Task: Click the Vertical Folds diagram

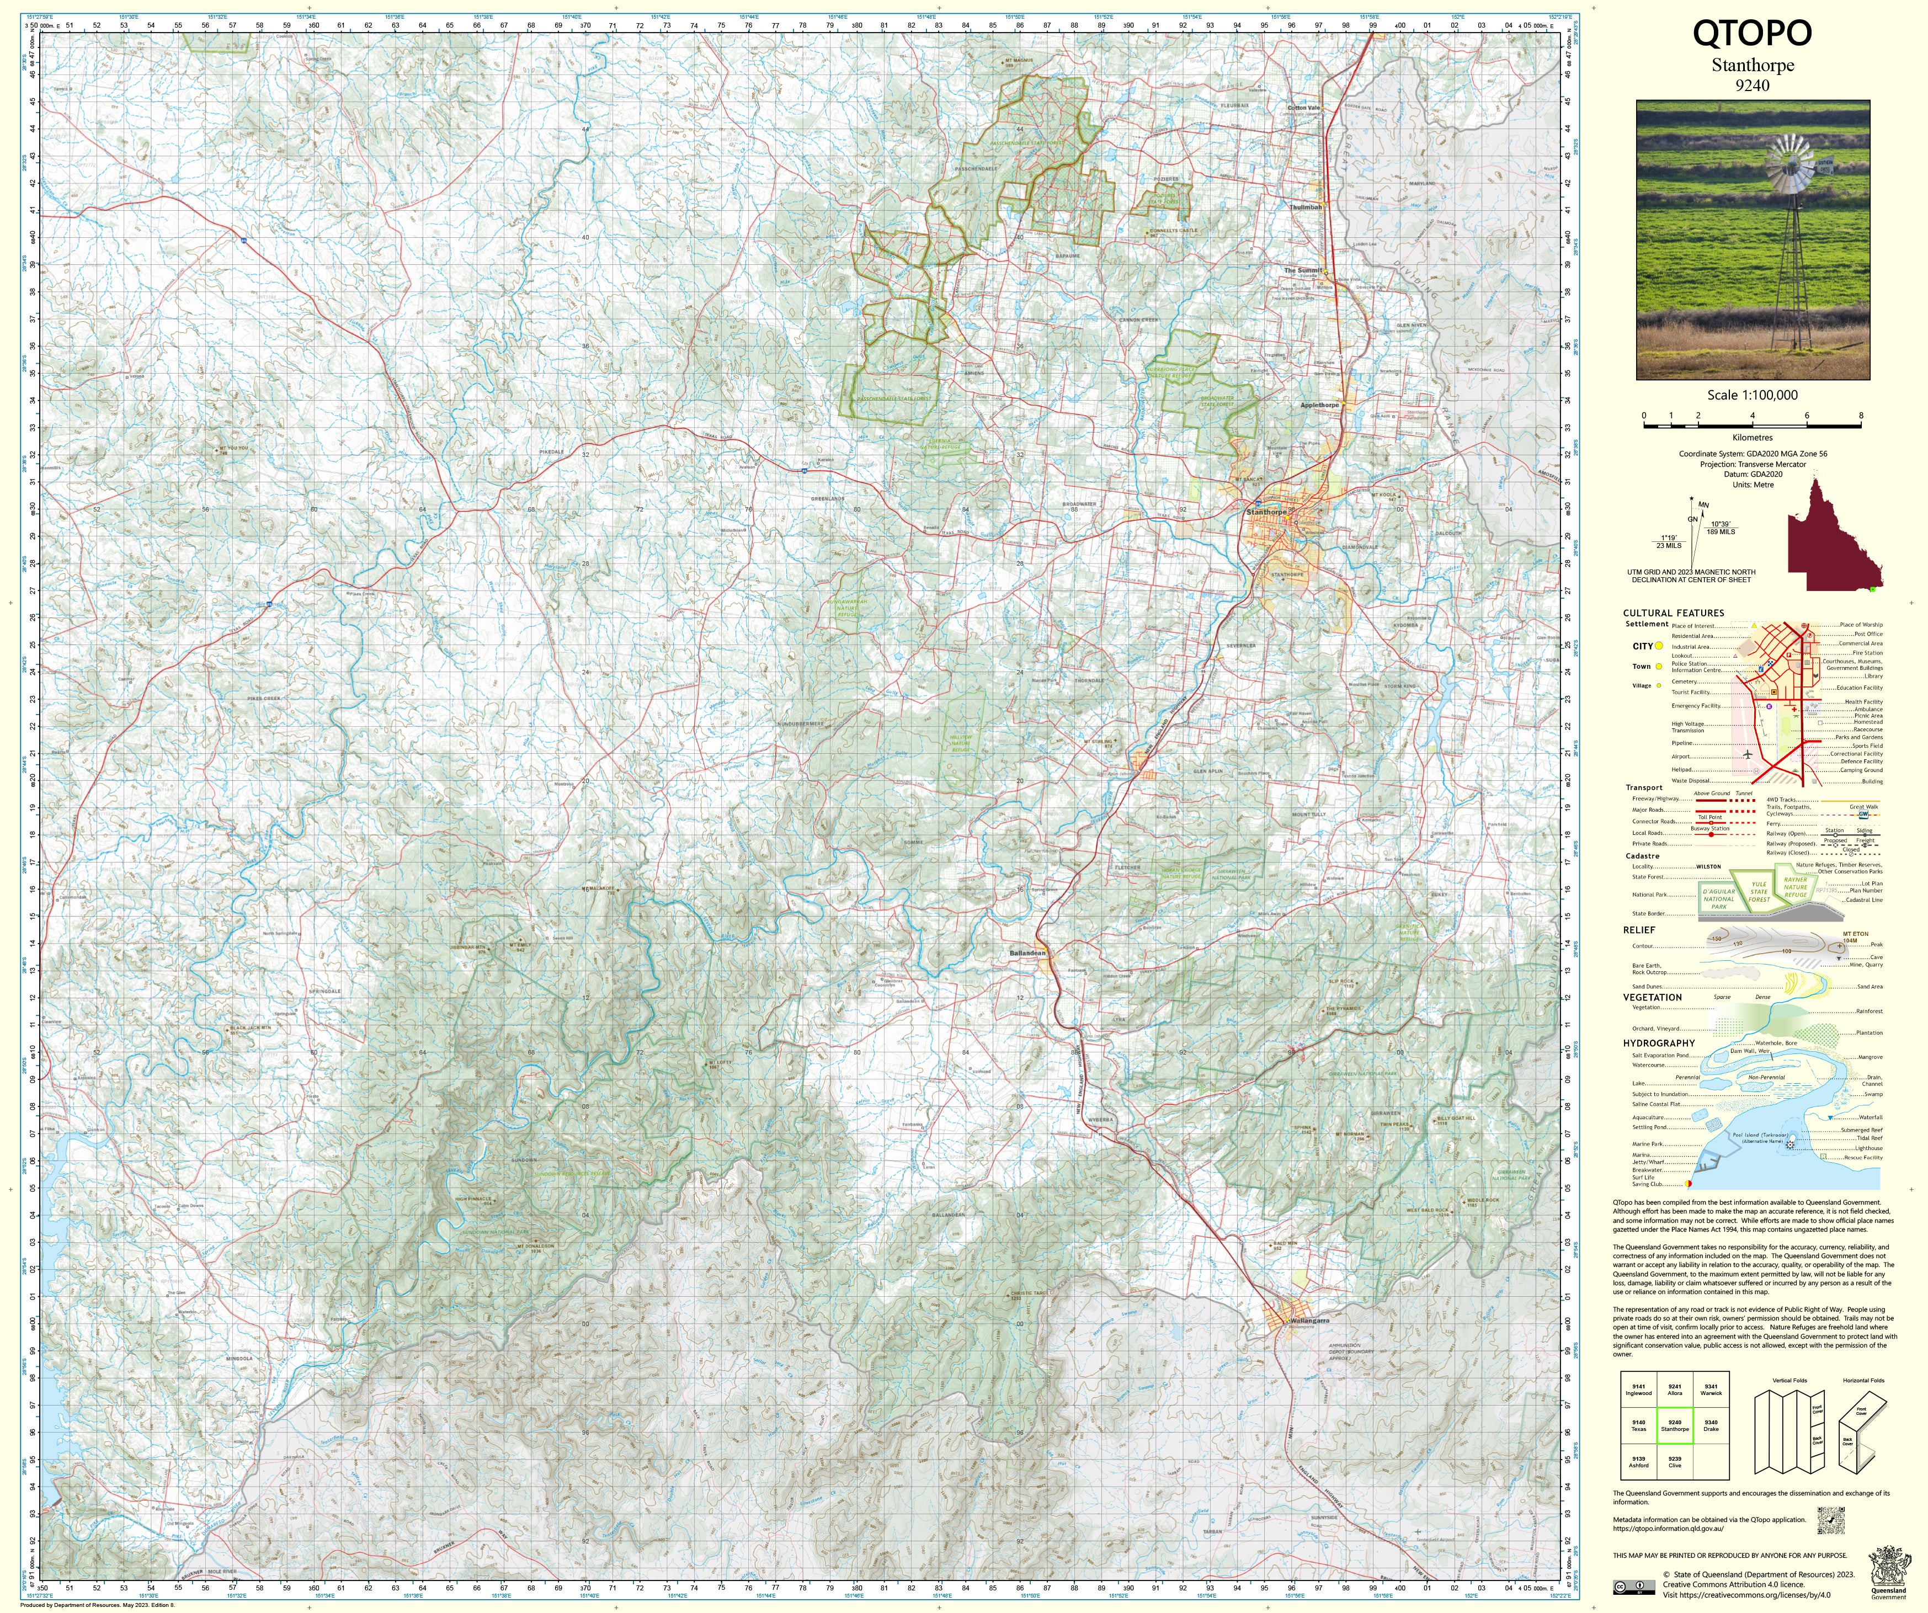Action: (x=1789, y=1433)
